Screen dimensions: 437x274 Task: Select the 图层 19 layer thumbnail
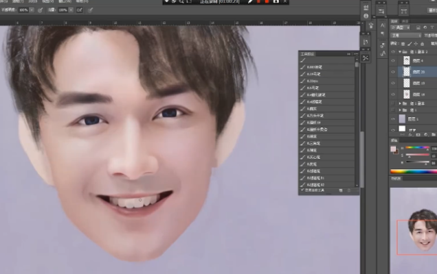[405, 82]
